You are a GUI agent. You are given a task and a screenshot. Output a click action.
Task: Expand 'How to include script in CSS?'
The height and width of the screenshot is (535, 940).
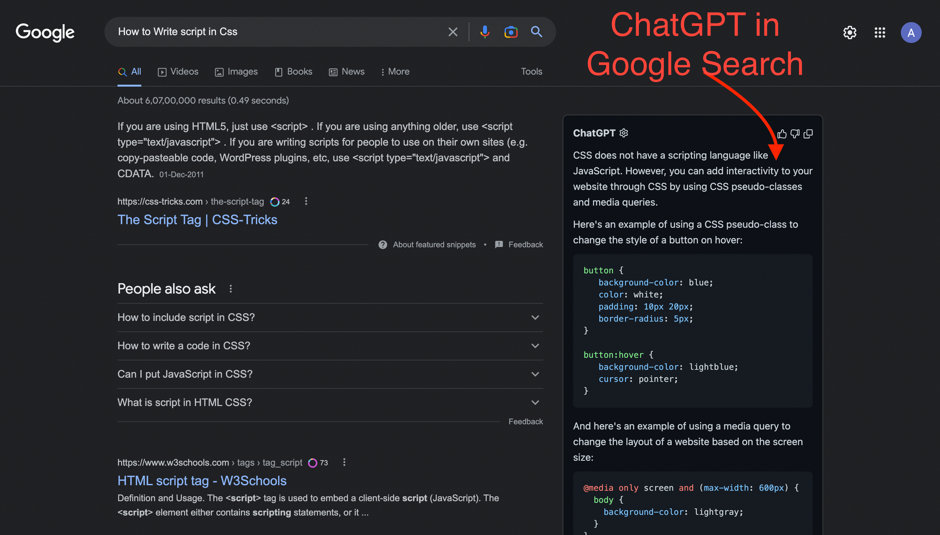pyautogui.click(x=330, y=318)
